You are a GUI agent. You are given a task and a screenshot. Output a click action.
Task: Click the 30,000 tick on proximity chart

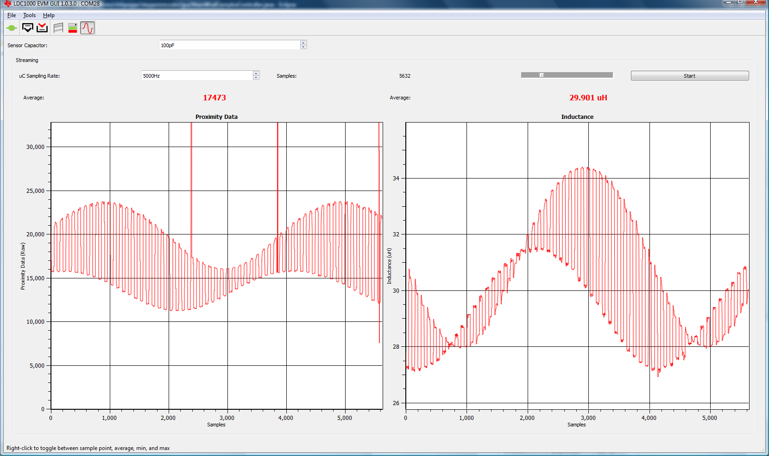35,147
